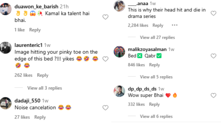Like dp_dp_ds_ds's Wow super Bhai comment
This screenshot has width=221, height=124.
coord(214,96)
